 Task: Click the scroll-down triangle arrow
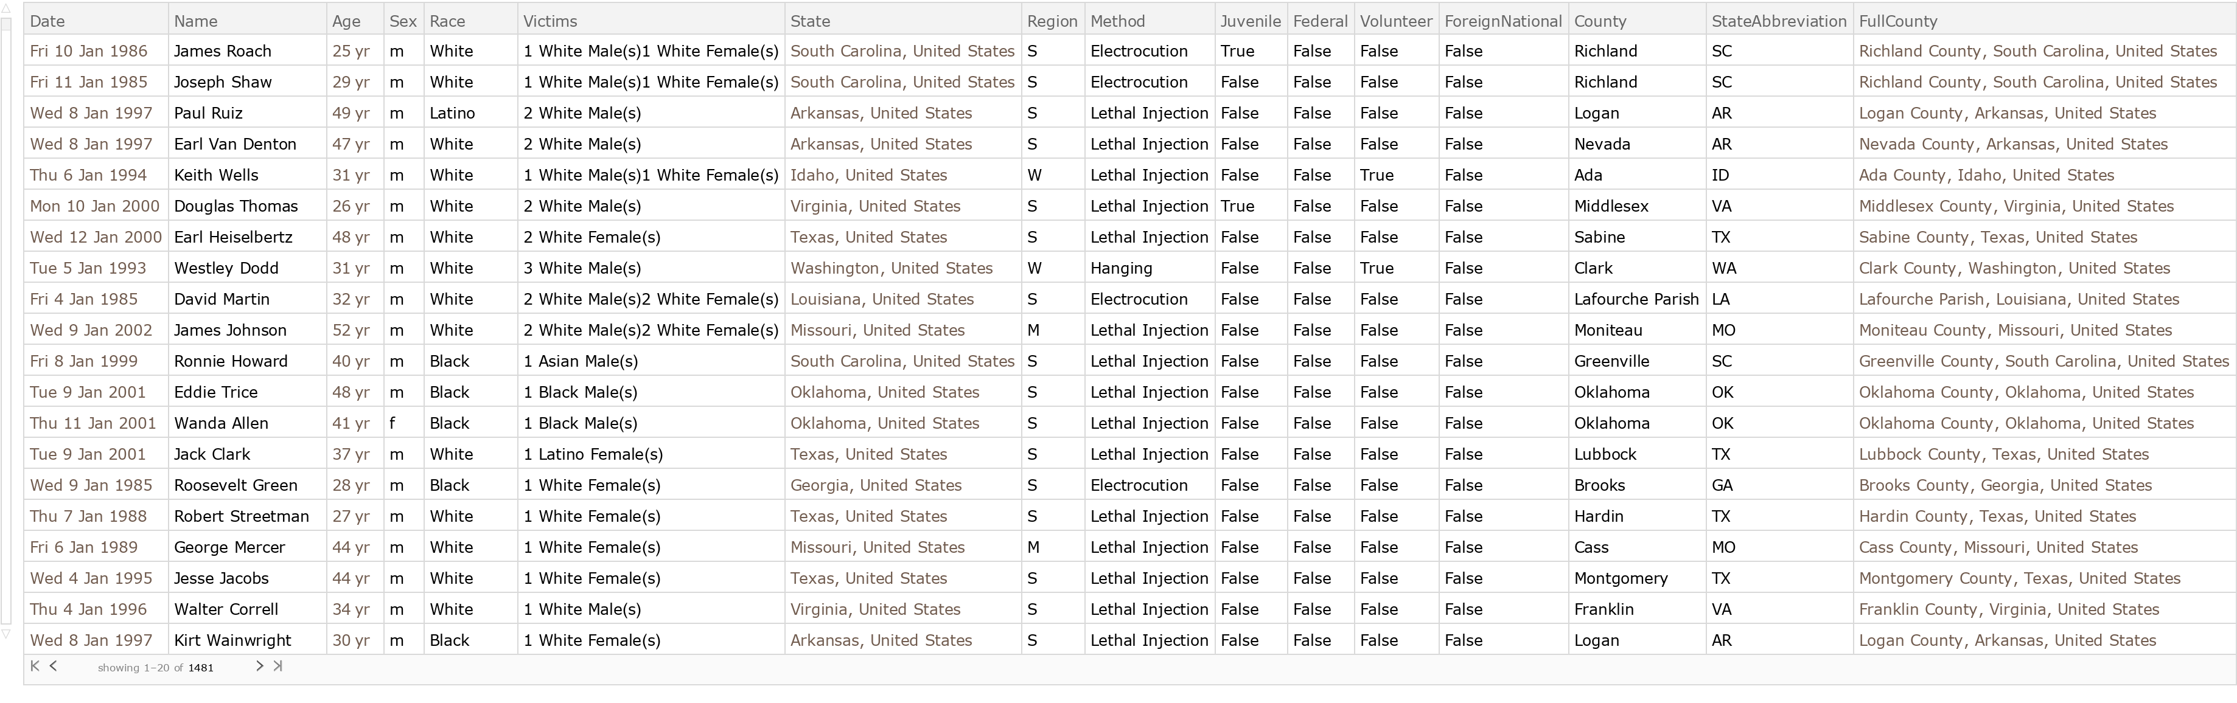(x=6, y=634)
